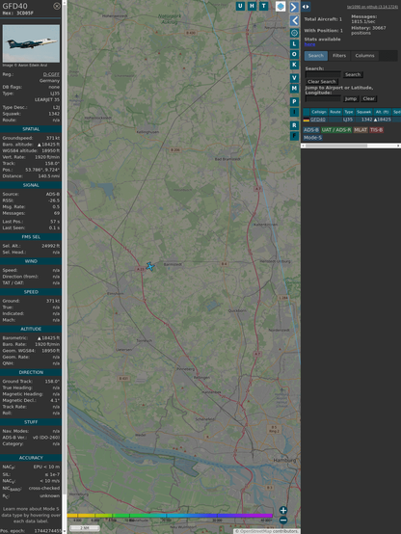Screen dimensions: 401x534
Task: Toggle the P persistence button
Action: pos(294,101)
